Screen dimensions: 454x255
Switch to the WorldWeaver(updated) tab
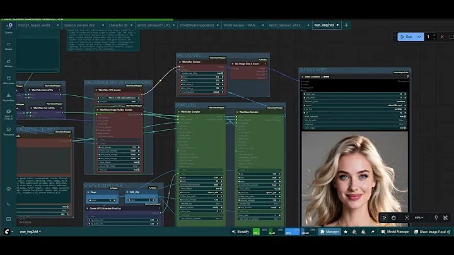tap(197, 25)
